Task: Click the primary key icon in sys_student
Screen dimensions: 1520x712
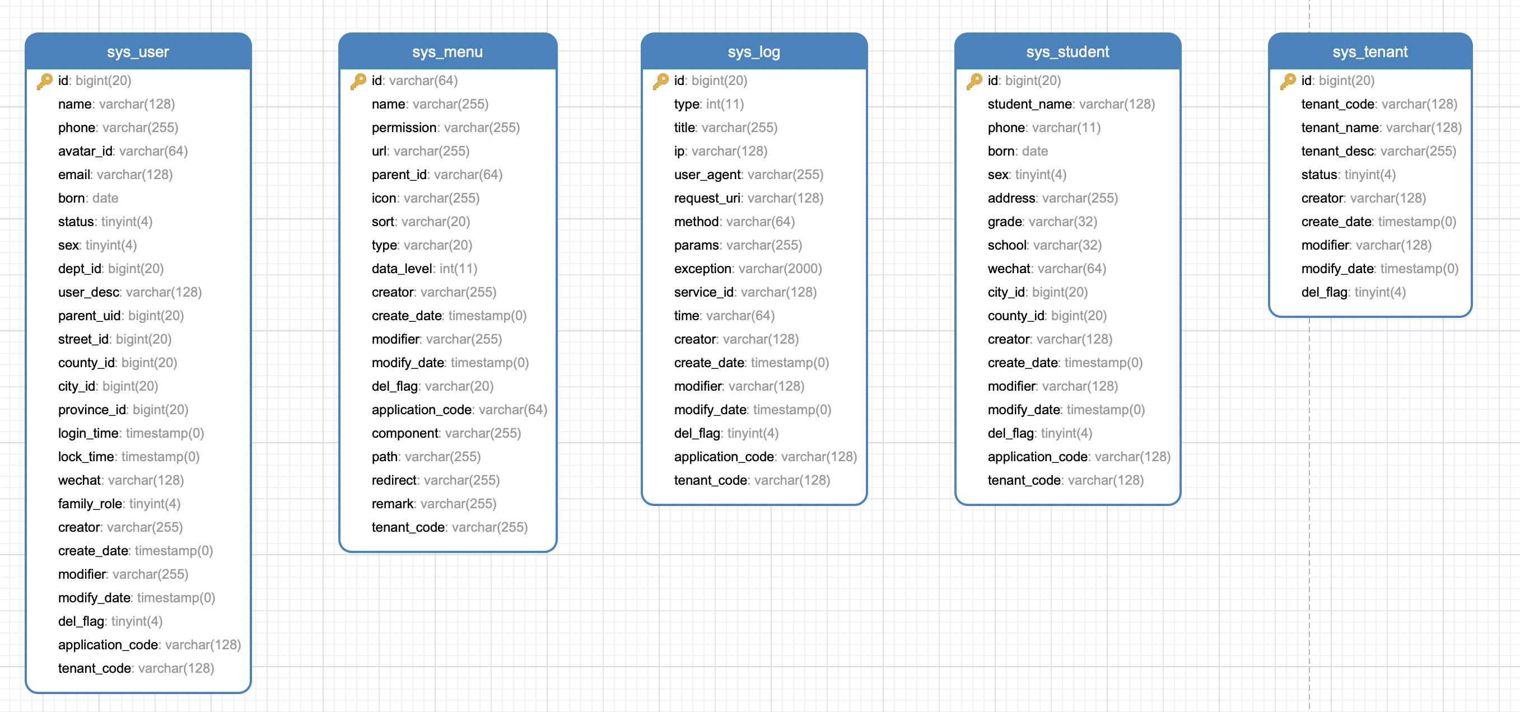Action: 974,81
